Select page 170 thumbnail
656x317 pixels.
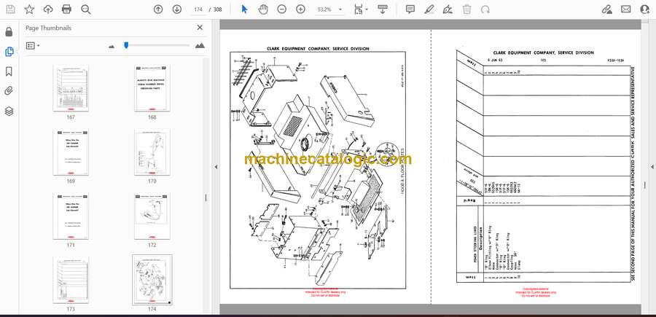pos(152,152)
